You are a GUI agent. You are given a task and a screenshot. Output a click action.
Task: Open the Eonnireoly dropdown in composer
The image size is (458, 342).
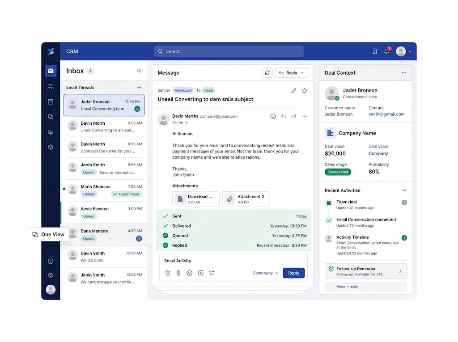266,273
